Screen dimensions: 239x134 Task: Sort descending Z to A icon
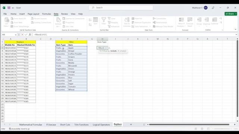pyautogui.click(x=90, y=25)
